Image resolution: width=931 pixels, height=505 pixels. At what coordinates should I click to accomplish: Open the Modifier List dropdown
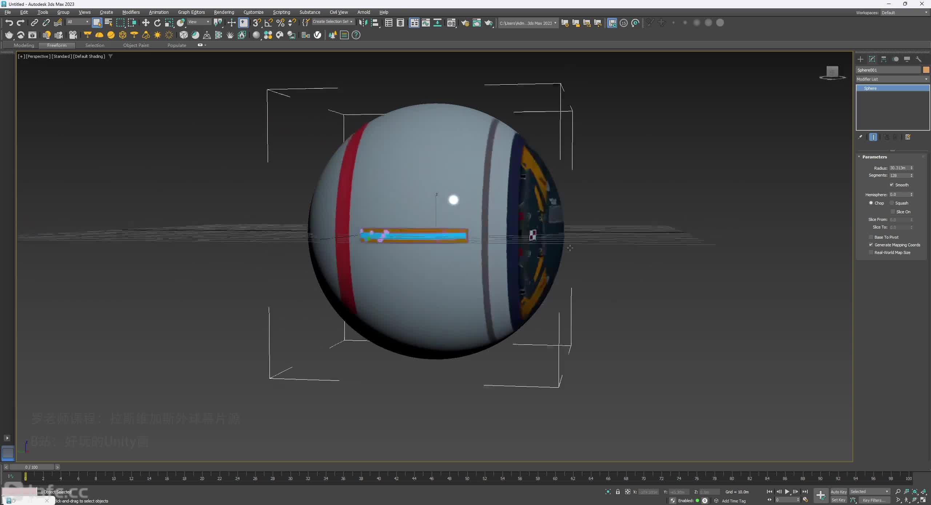click(892, 79)
